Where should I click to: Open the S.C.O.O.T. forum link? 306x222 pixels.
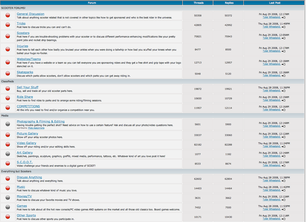tap(25, 162)
